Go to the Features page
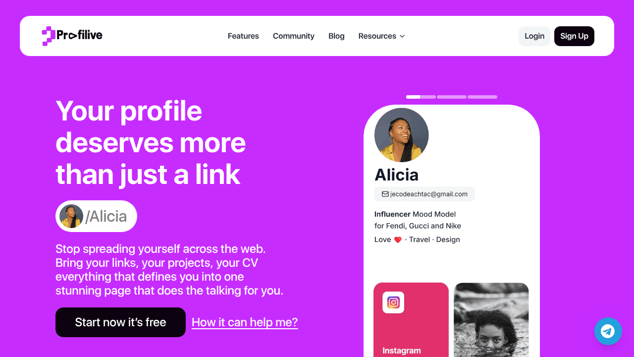 click(x=243, y=36)
